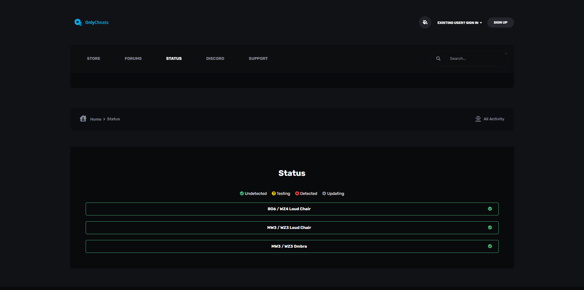Image resolution: width=584 pixels, height=290 pixels.
Task: Click the Updating legend label
Action: click(335, 194)
